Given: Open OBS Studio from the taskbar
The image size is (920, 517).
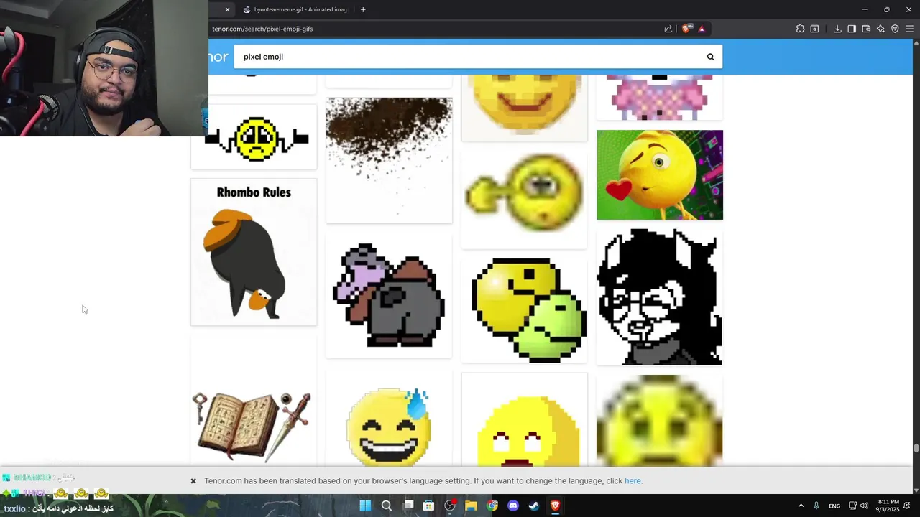Looking at the screenshot, I should 450,506.
